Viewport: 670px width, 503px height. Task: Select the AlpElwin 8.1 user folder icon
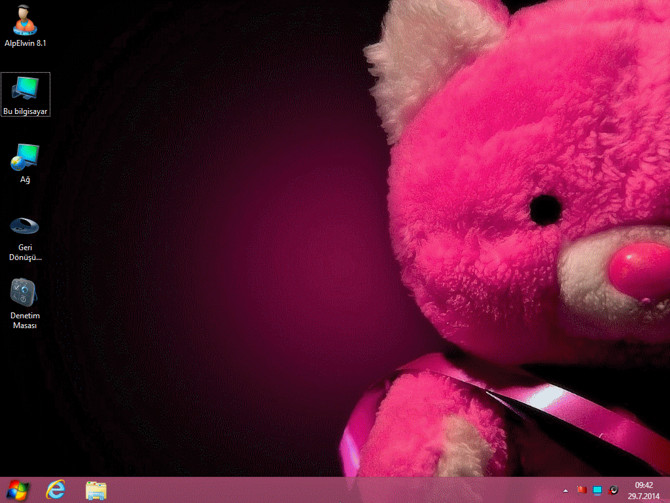point(25,20)
